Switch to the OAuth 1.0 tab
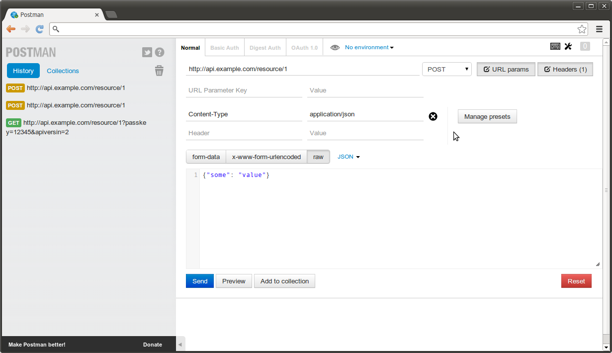Viewport: 612px width, 353px height. click(x=304, y=48)
